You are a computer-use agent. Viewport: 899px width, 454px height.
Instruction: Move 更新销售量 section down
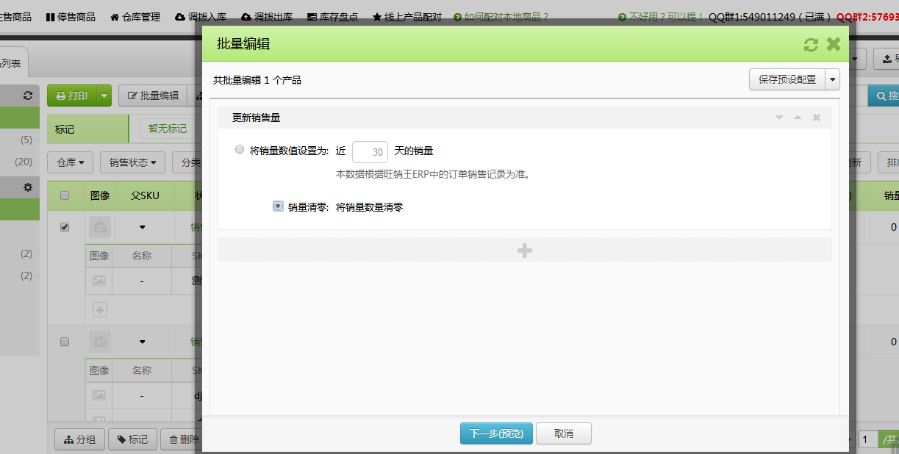[779, 118]
